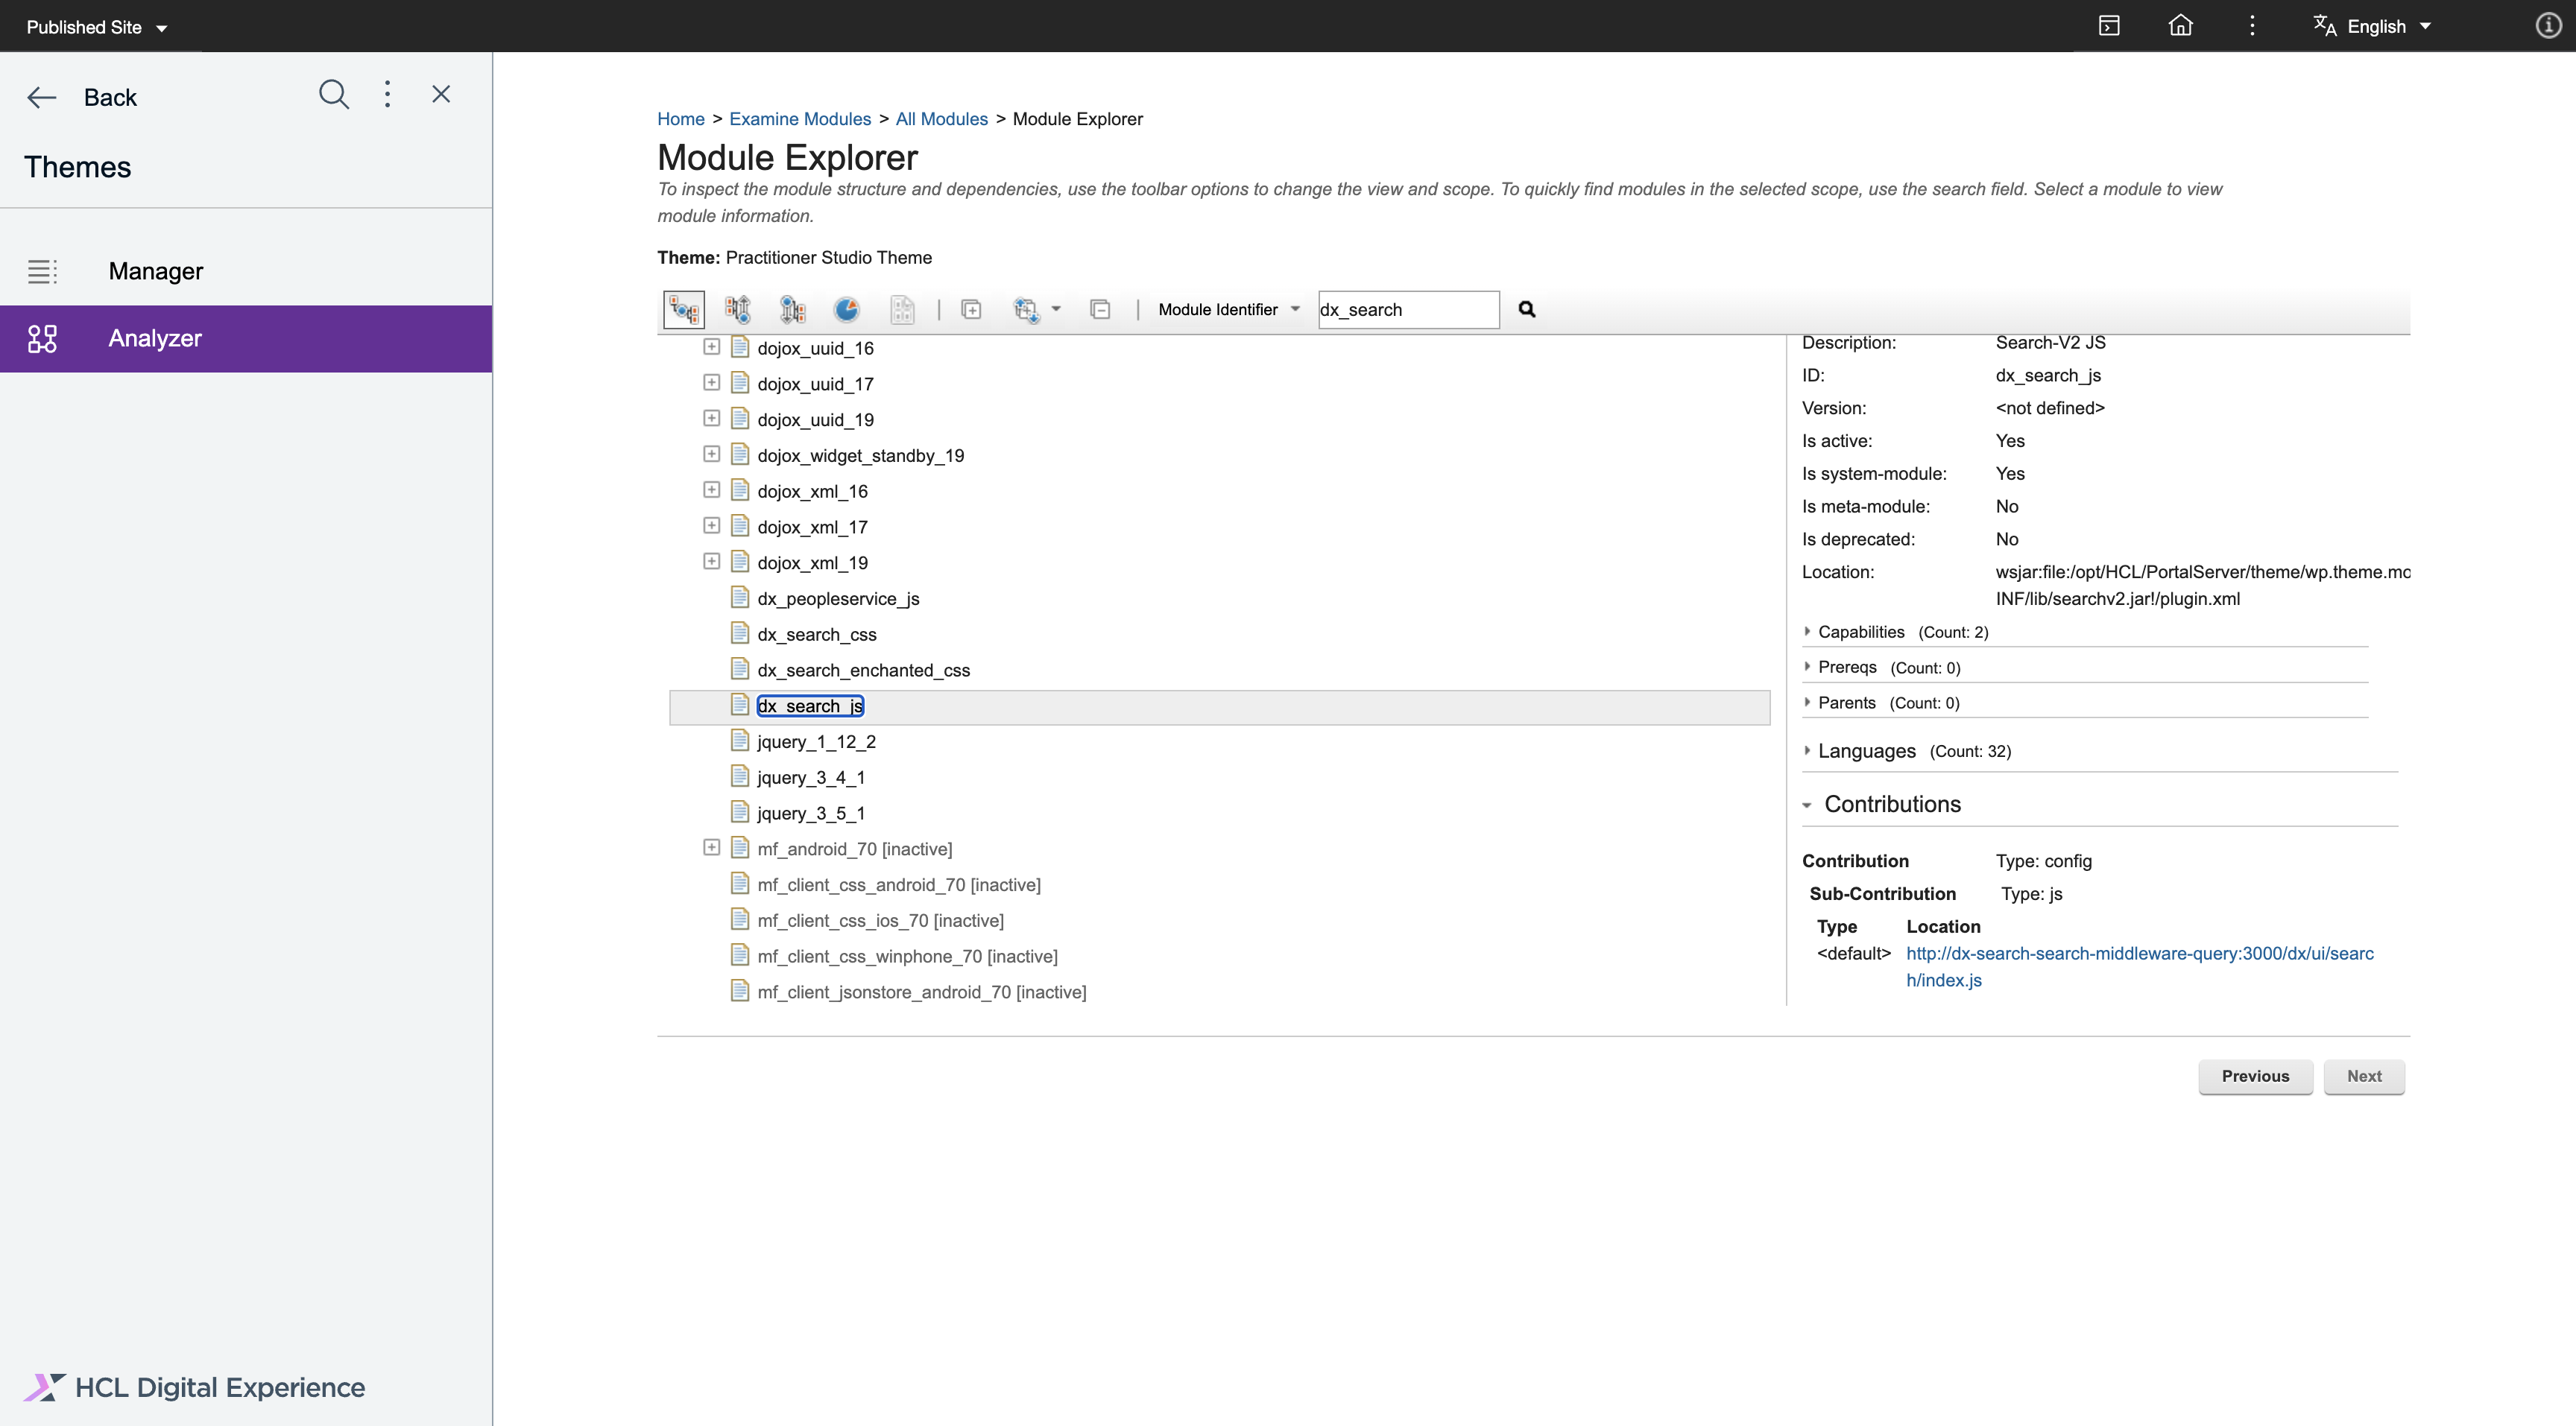Open the Published Site dropdown
2576x1426 pixels.
[96, 27]
